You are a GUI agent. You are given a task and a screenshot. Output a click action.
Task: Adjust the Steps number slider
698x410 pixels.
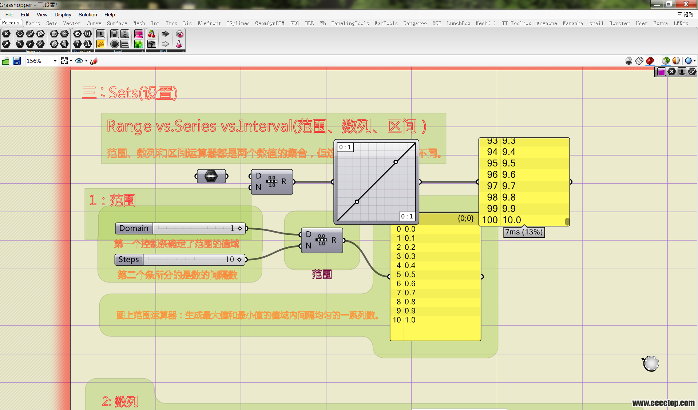coord(180,260)
